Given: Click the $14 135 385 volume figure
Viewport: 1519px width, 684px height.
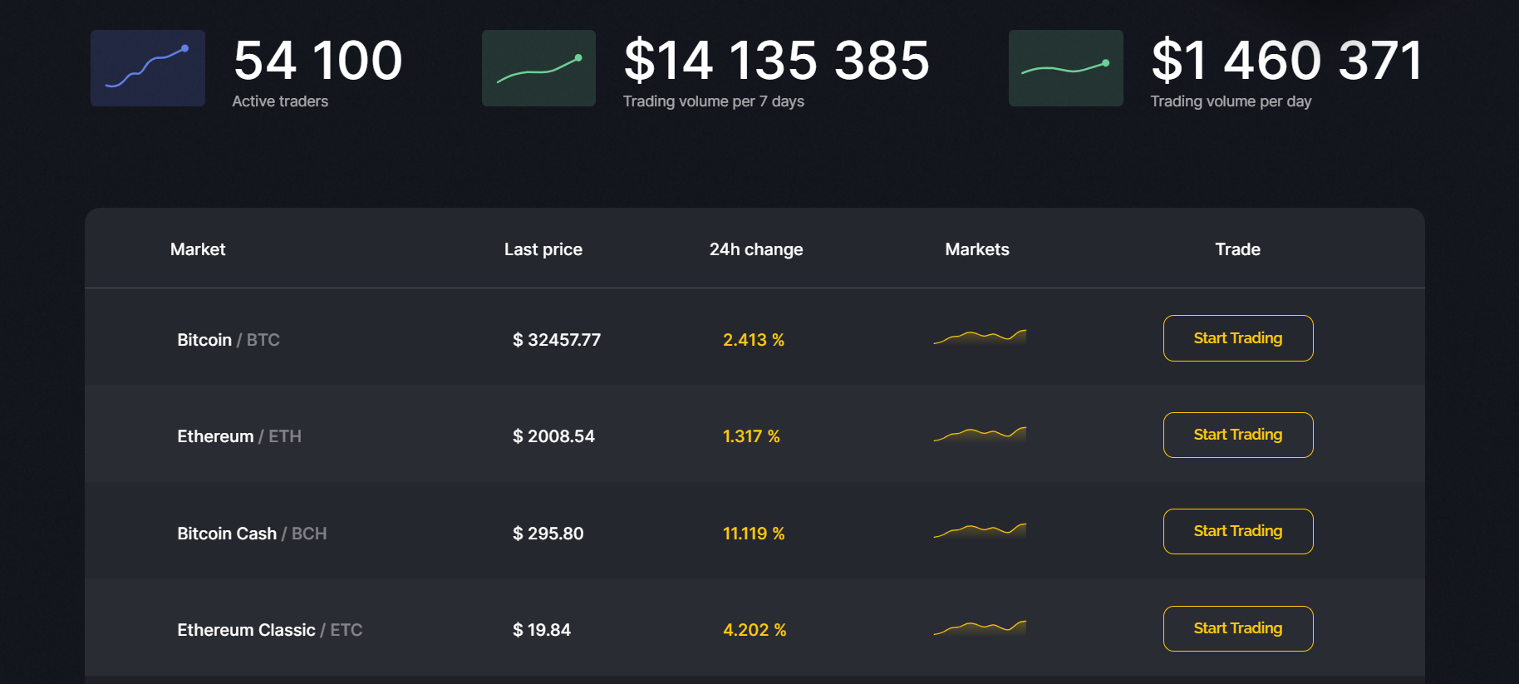Looking at the screenshot, I should point(777,61).
